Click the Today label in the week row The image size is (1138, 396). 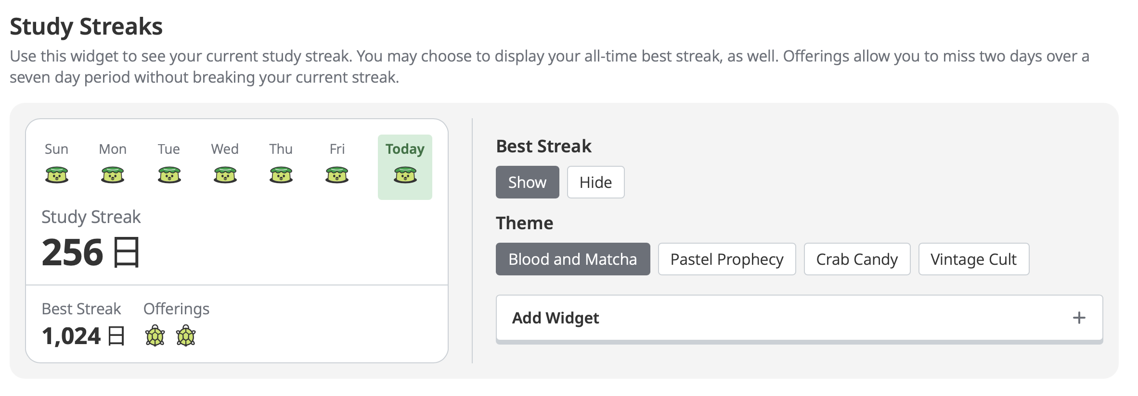pos(405,149)
